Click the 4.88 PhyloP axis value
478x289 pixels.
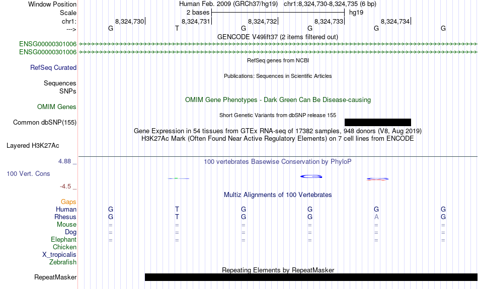click(x=64, y=161)
